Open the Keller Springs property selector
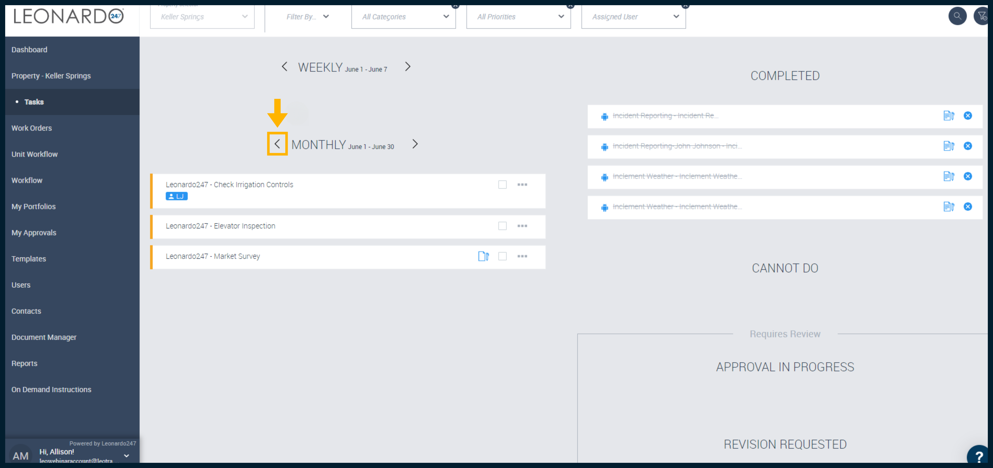This screenshot has width=993, height=468. (202, 17)
